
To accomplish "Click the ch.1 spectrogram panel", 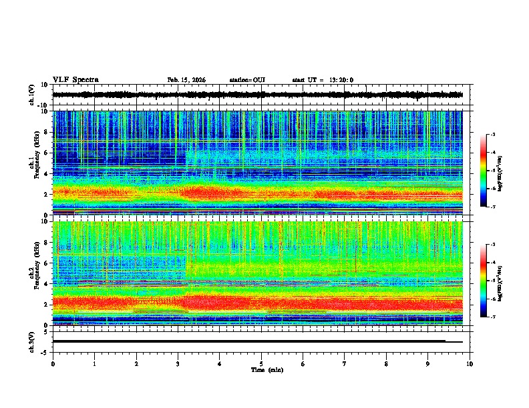I will coord(258,163).
